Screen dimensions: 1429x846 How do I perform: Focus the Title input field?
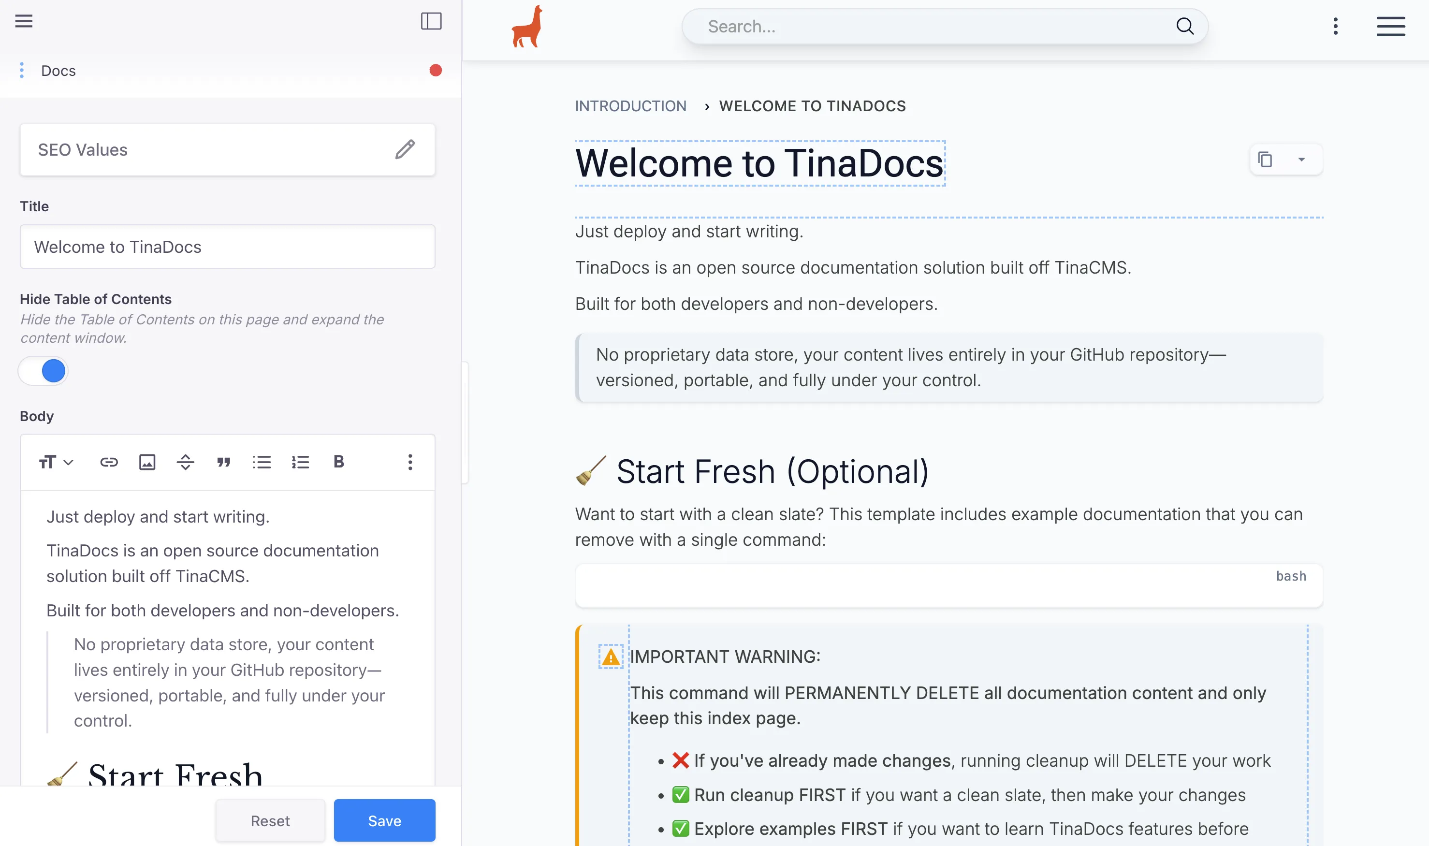(227, 246)
